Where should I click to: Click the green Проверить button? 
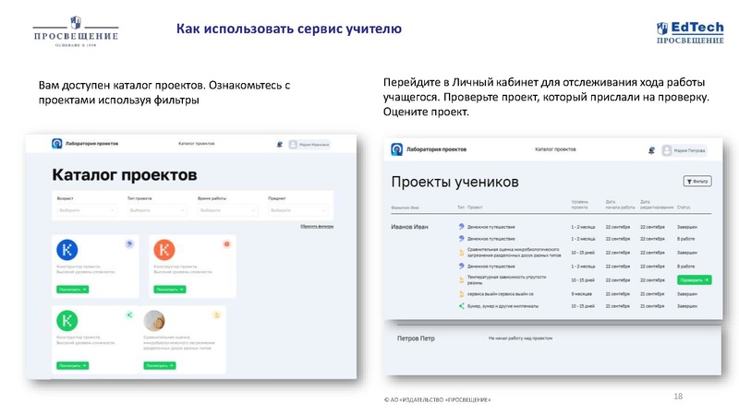pyautogui.click(x=695, y=280)
